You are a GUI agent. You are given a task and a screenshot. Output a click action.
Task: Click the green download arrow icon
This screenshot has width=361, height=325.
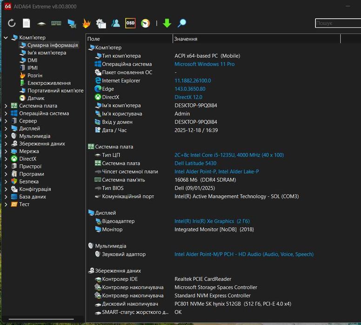click(167, 23)
